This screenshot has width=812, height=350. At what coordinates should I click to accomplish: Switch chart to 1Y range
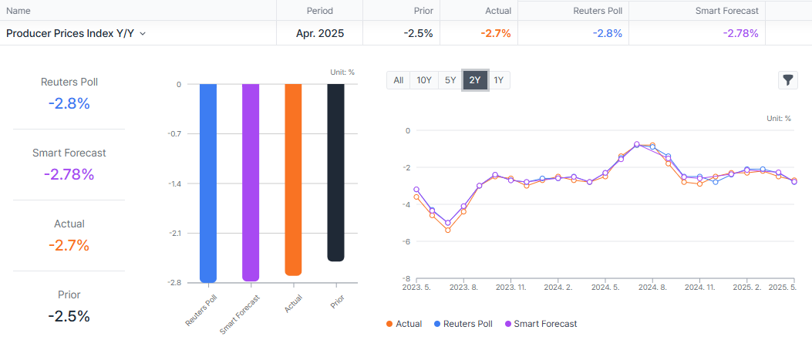[x=499, y=80]
